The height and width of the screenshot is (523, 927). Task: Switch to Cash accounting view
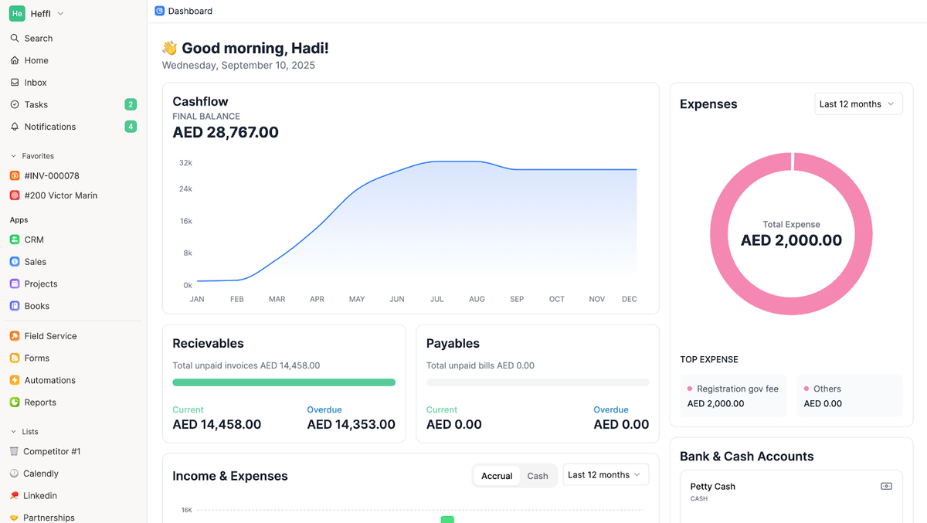(x=538, y=475)
